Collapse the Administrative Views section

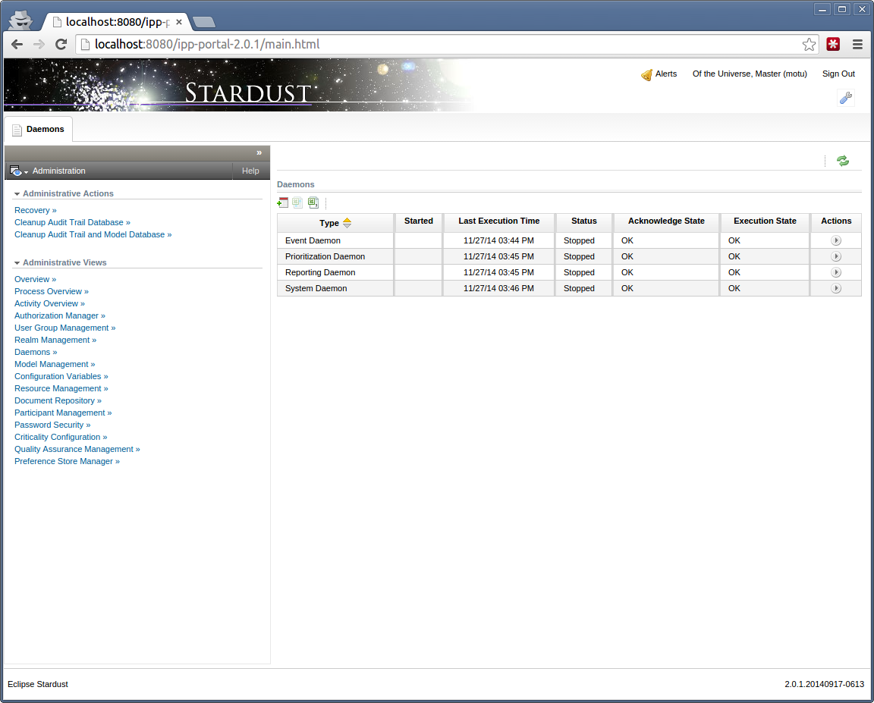tap(17, 263)
